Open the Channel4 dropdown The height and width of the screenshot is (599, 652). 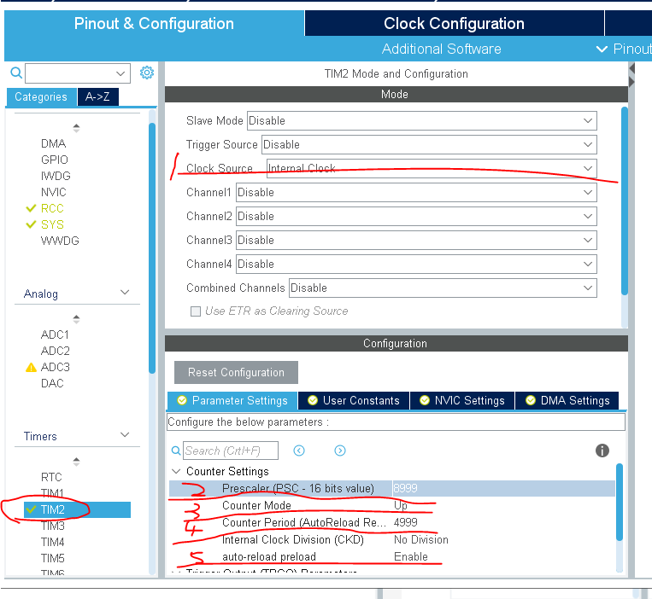[416, 264]
